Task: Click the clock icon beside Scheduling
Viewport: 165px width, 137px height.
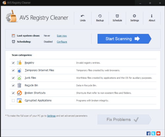Action: (x=14, y=41)
